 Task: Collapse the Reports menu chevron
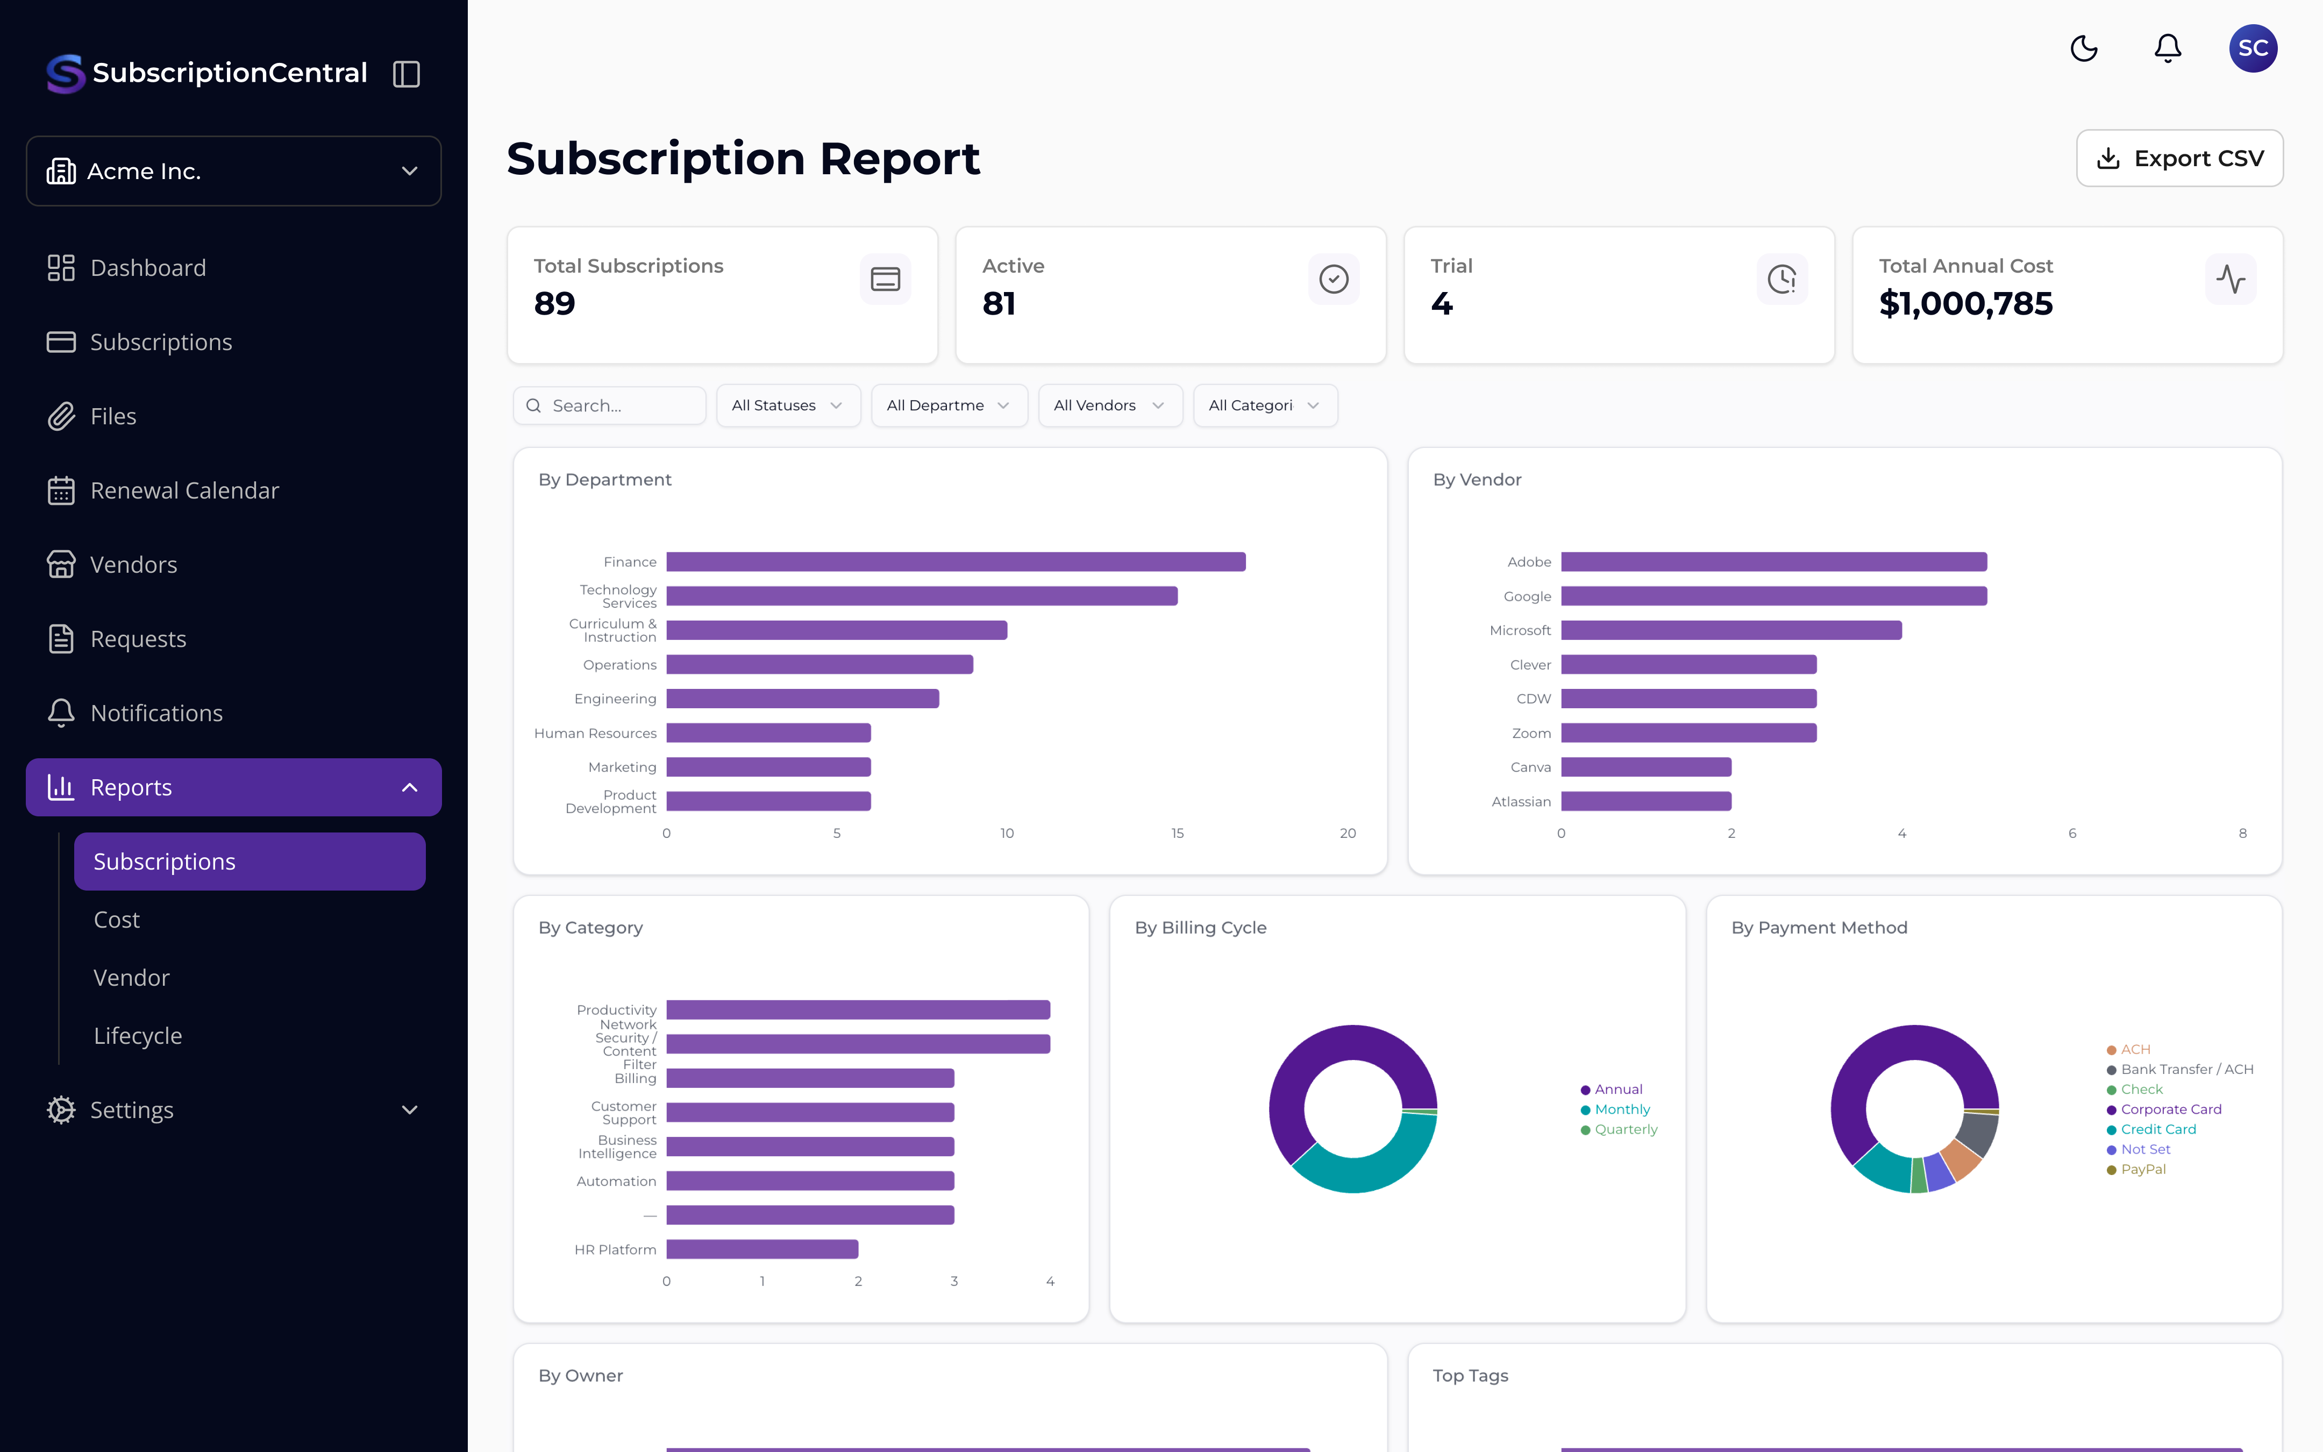coord(410,787)
